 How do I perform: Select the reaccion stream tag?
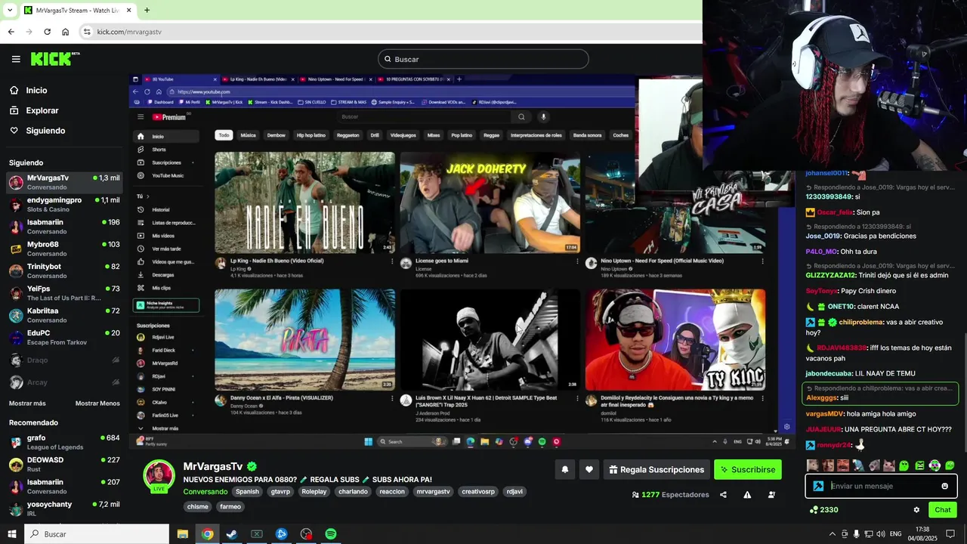click(392, 491)
